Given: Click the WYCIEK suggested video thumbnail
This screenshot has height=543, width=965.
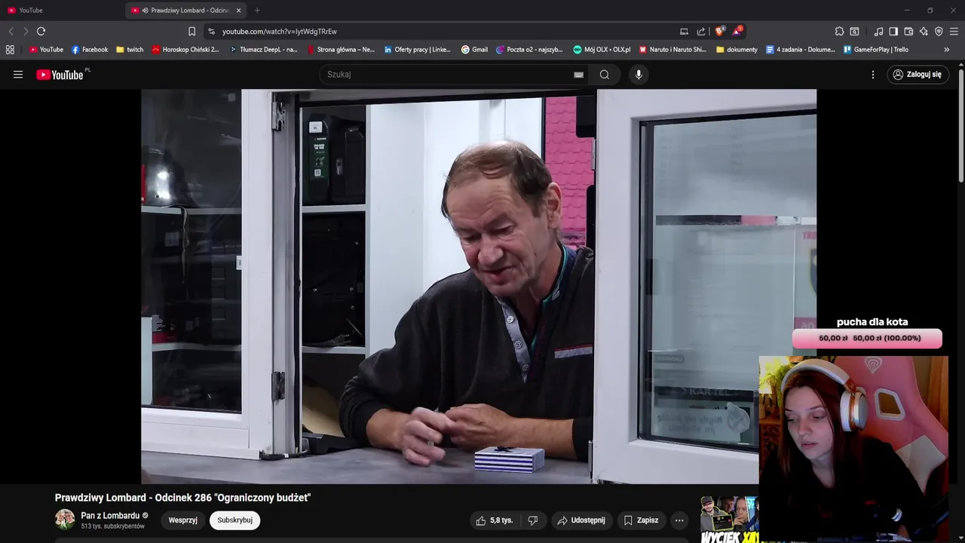Looking at the screenshot, I should [729, 520].
